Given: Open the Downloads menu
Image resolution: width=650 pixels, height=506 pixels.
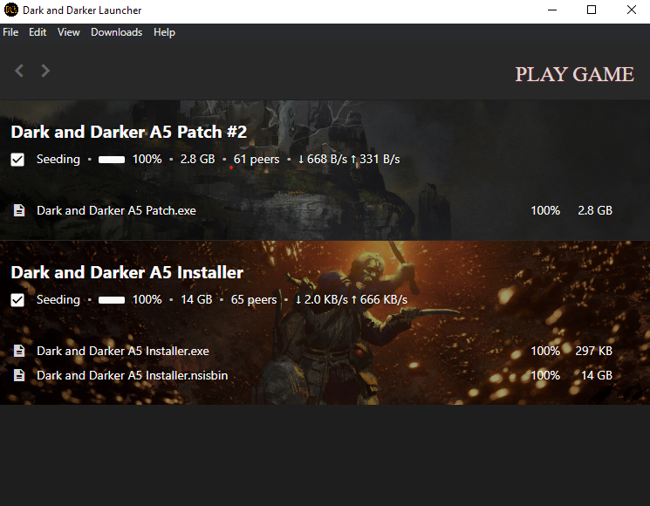Looking at the screenshot, I should tap(117, 32).
